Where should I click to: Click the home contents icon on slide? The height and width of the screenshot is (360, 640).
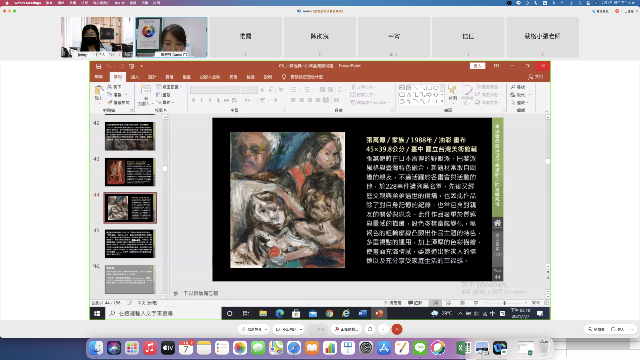click(497, 223)
